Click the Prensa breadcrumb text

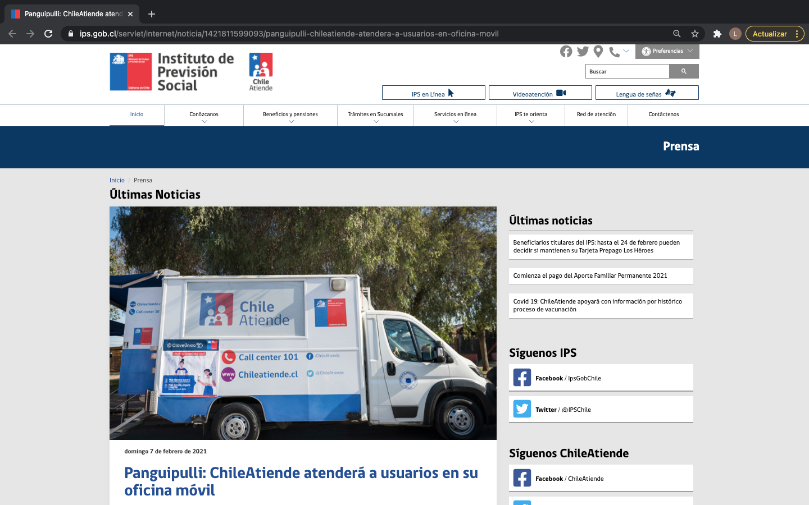click(143, 180)
